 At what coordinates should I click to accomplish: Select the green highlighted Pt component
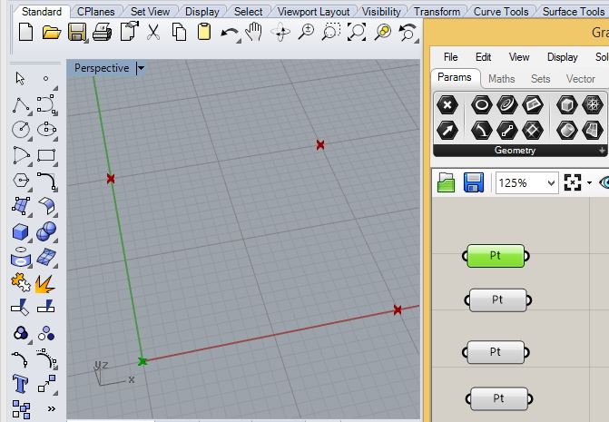tap(496, 256)
